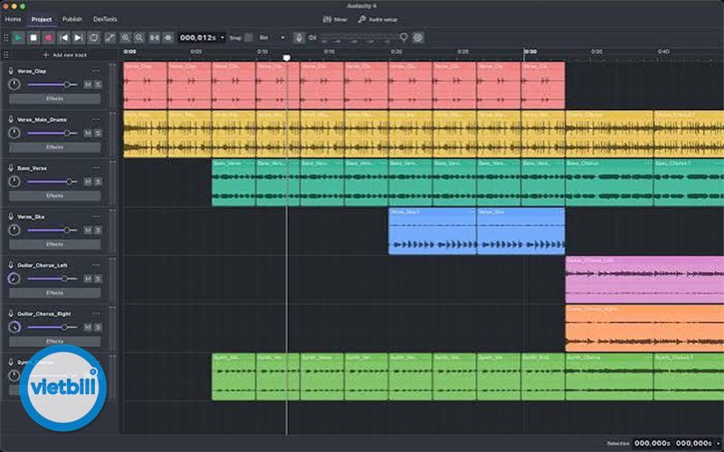
Task: Click the pan knob of Verse_Ska track
Action: [14, 230]
